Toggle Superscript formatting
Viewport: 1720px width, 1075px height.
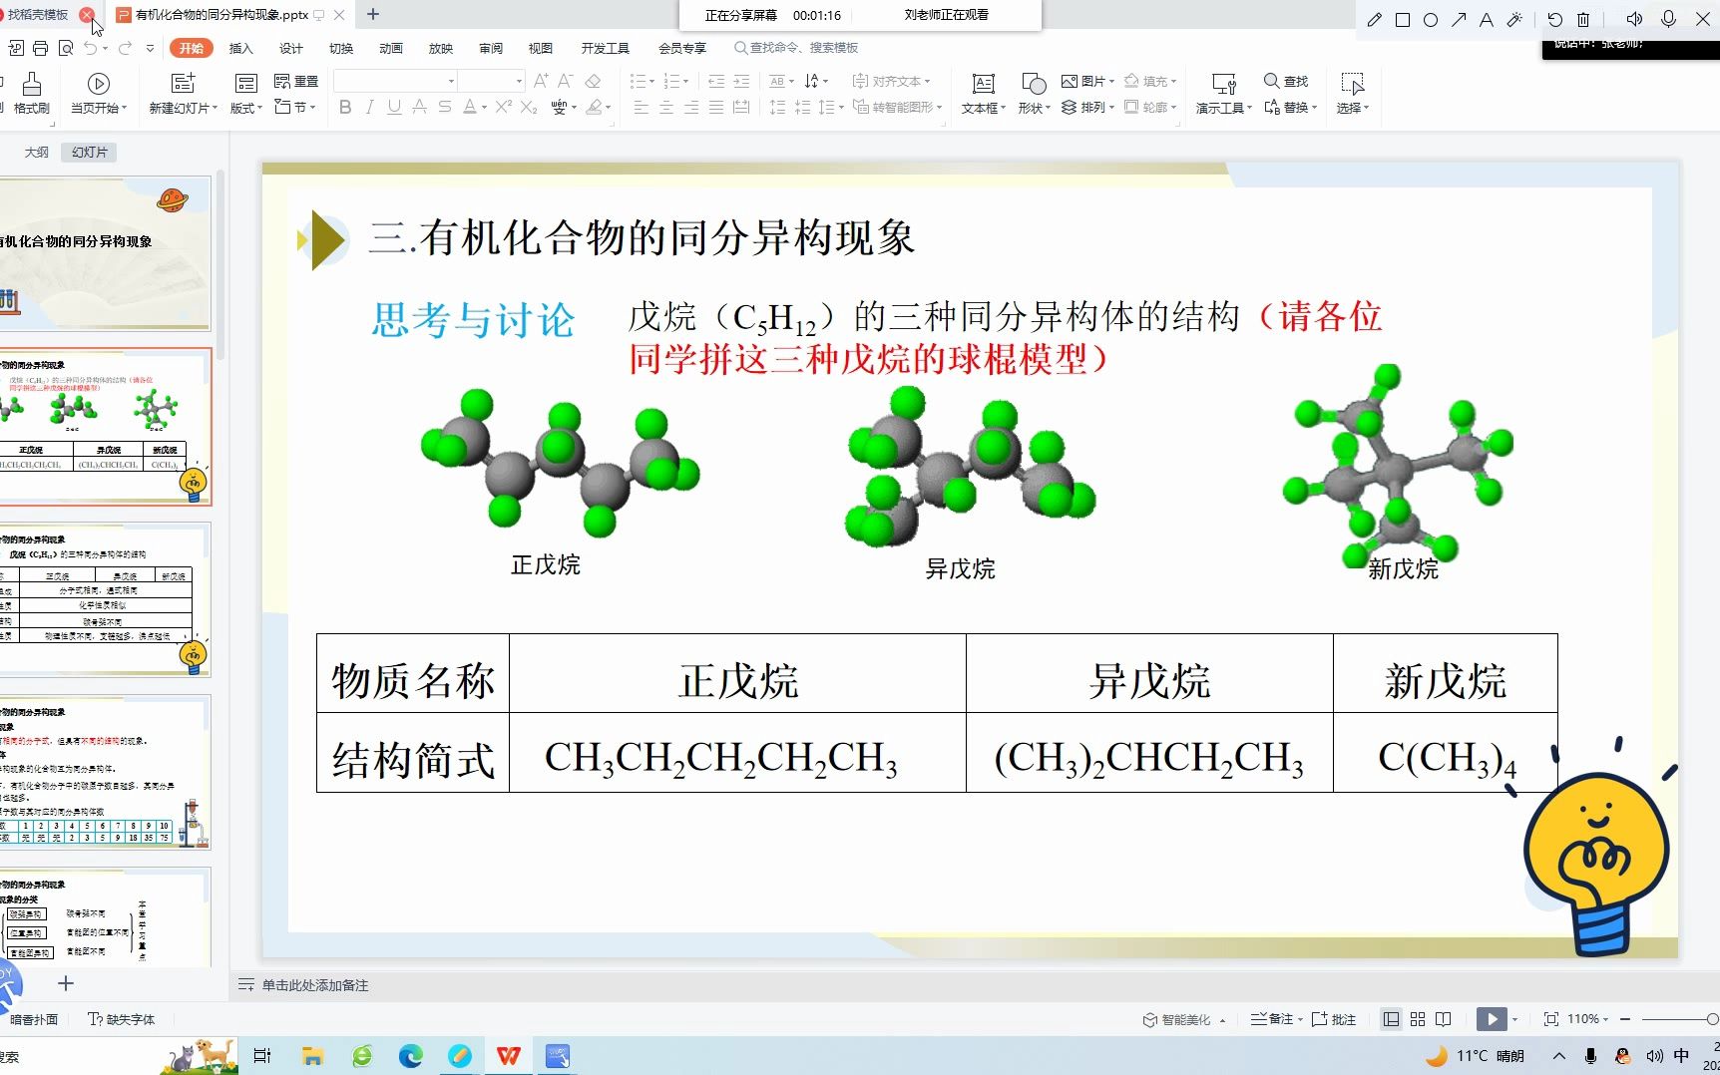tap(503, 107)
